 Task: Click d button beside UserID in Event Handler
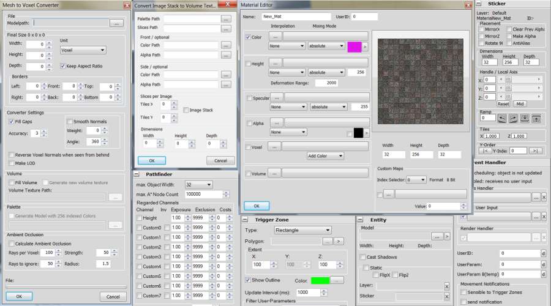tap(543, 253)
